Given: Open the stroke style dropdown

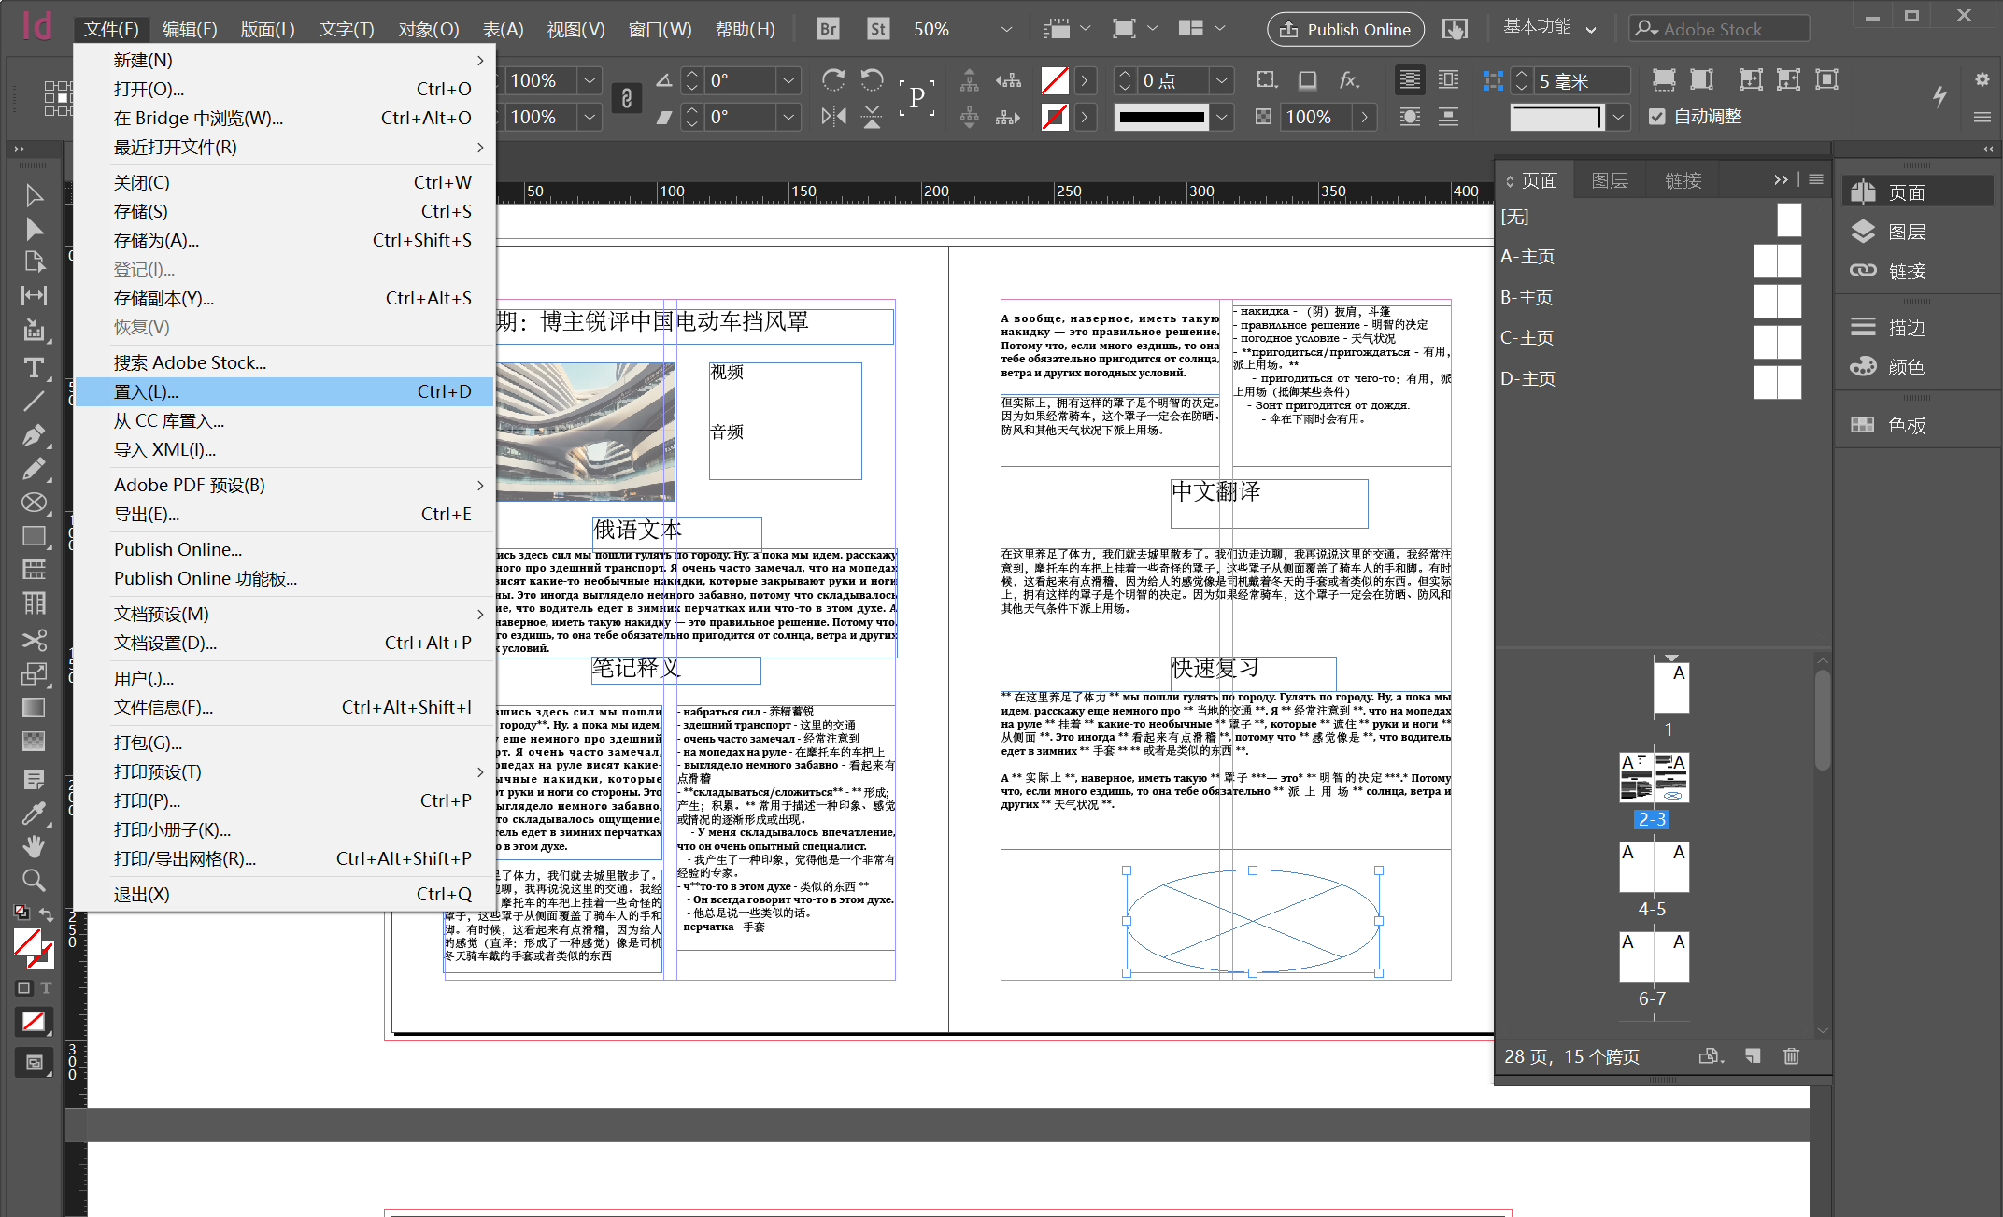Looking at the screenshot, I should click(1221, 117).
